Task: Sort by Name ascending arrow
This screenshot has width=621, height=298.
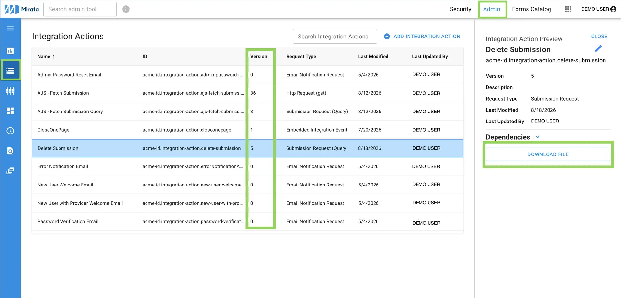Action: pyautogui.click(x=53, y=57)
